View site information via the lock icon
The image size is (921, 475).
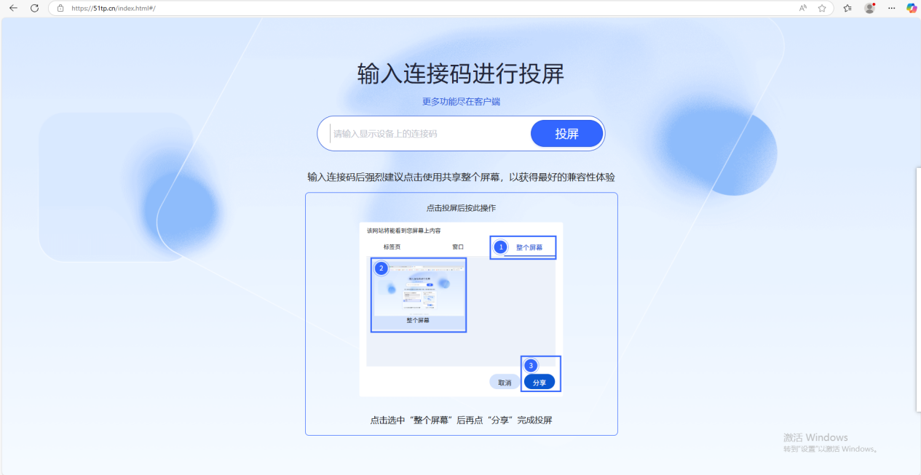coord(61,8)
